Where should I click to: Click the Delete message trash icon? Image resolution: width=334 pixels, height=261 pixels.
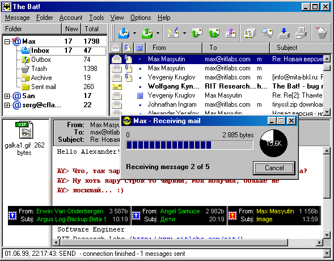[321, 32]
